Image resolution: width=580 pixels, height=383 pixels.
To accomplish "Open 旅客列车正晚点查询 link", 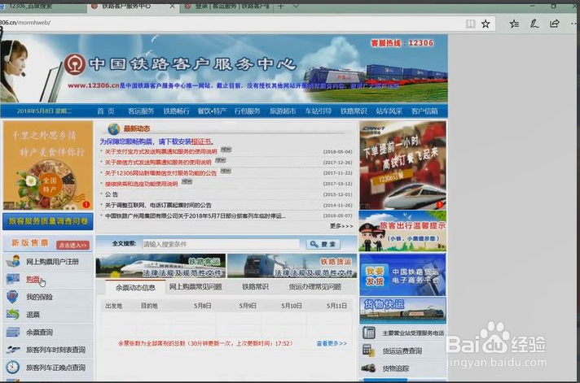I will coord(55,368).
